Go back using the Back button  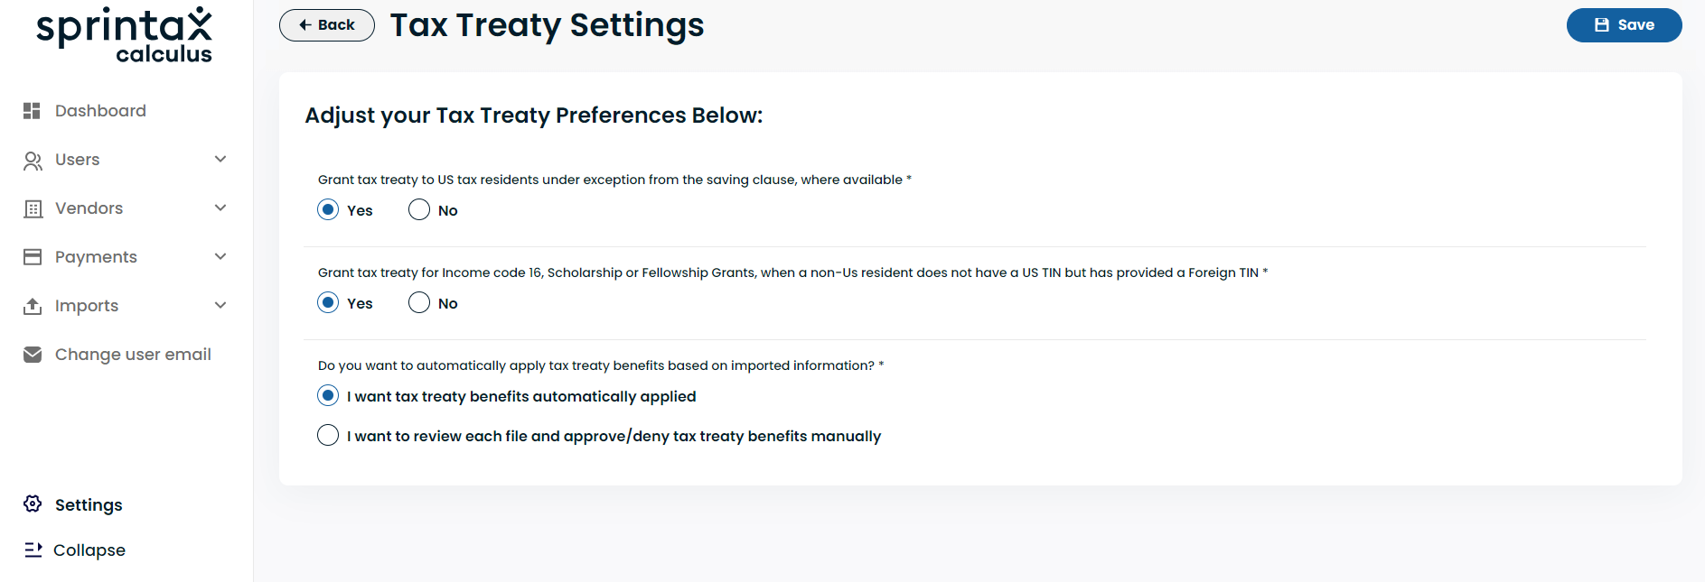click(327, 25)
